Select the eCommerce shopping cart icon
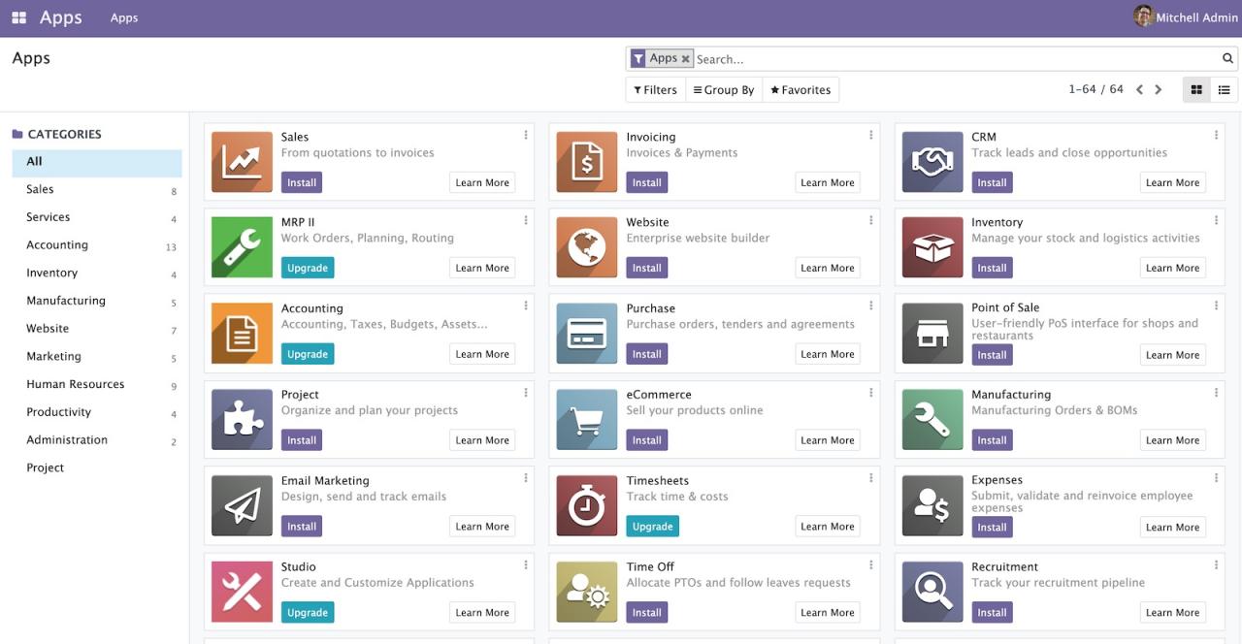 (x=586, y=419)
